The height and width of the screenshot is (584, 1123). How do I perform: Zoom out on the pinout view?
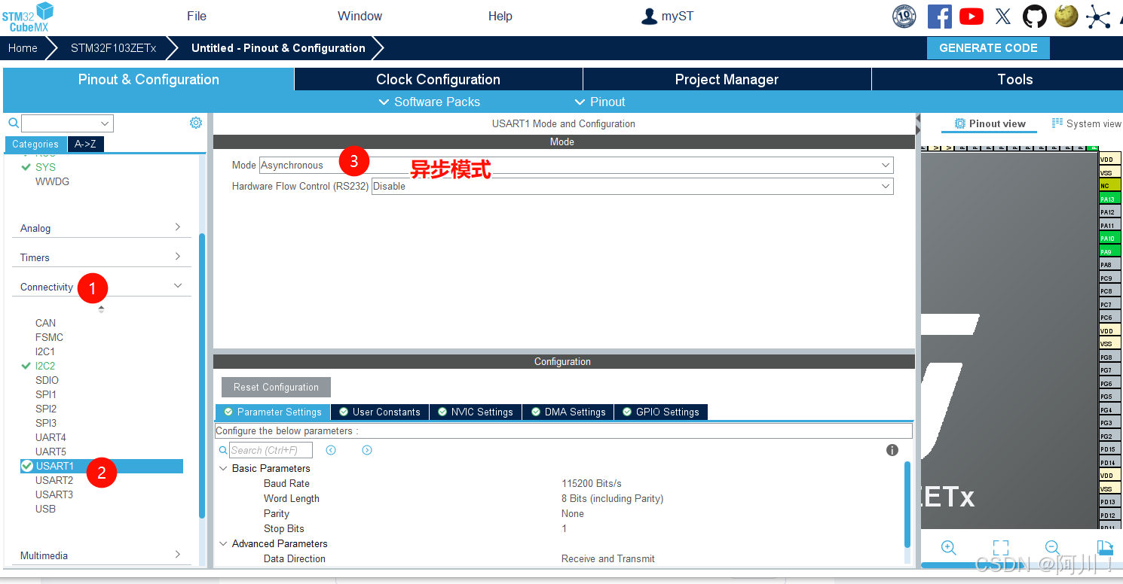[x=1053, y=548]
